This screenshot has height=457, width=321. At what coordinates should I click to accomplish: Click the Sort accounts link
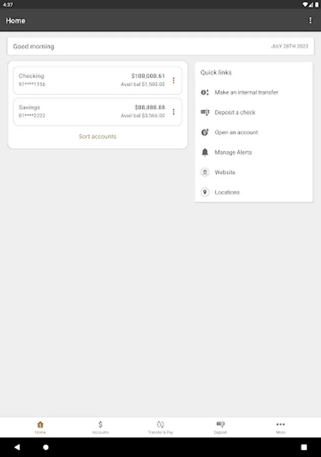97,137
